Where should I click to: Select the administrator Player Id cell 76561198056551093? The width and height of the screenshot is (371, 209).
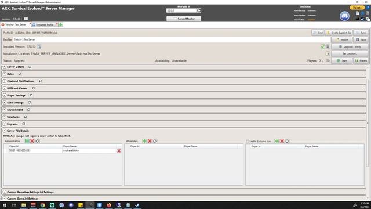pyautogui.click(x=35, y=150)
